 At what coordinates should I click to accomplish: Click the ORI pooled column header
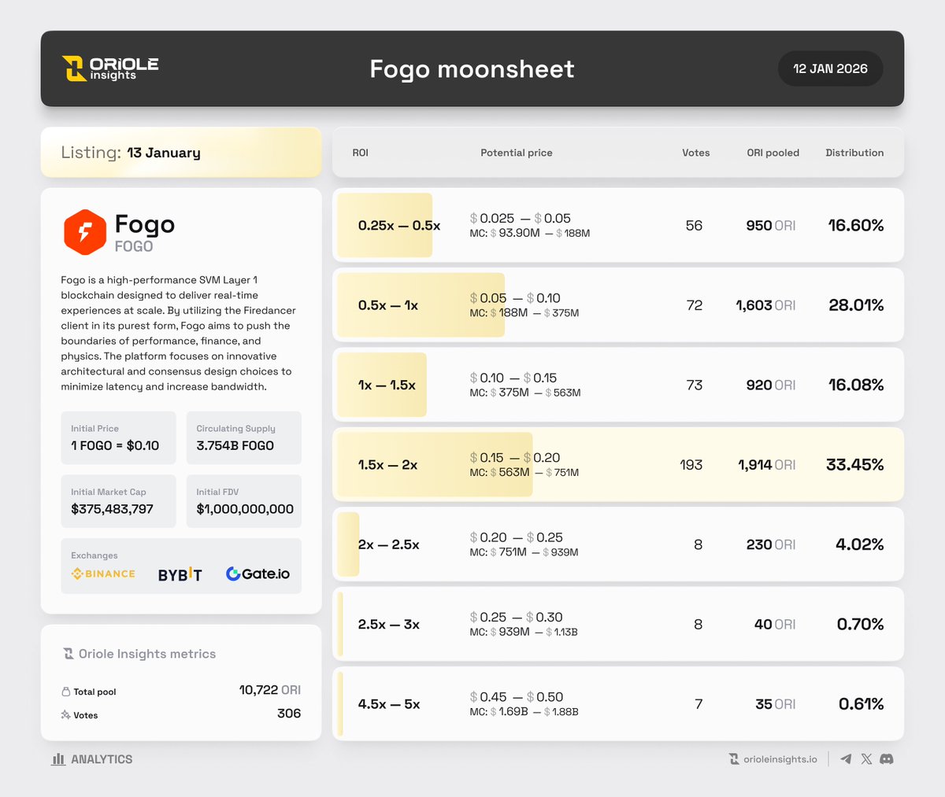(773, 153)
